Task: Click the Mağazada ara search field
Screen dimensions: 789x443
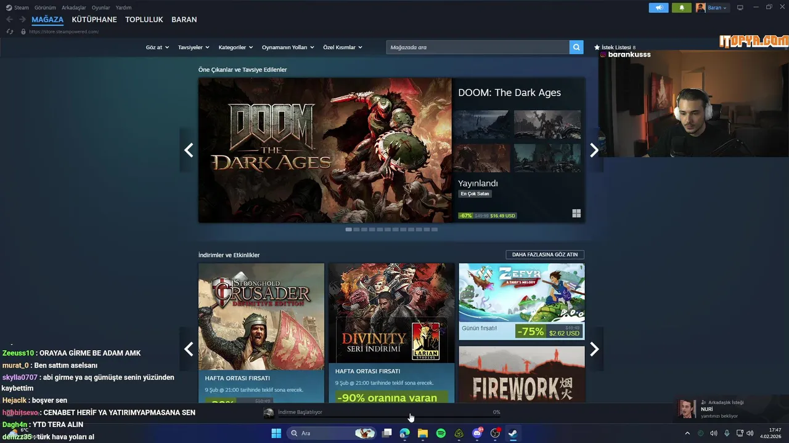Action: point(478,47)
